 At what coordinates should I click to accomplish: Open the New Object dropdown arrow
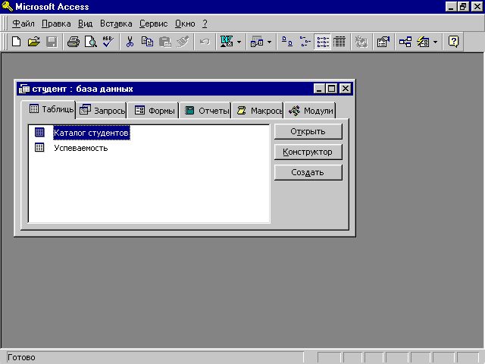click(435, 42)
